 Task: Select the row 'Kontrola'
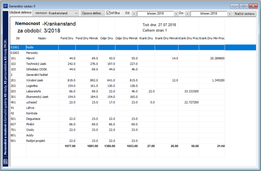coord(117,113)
